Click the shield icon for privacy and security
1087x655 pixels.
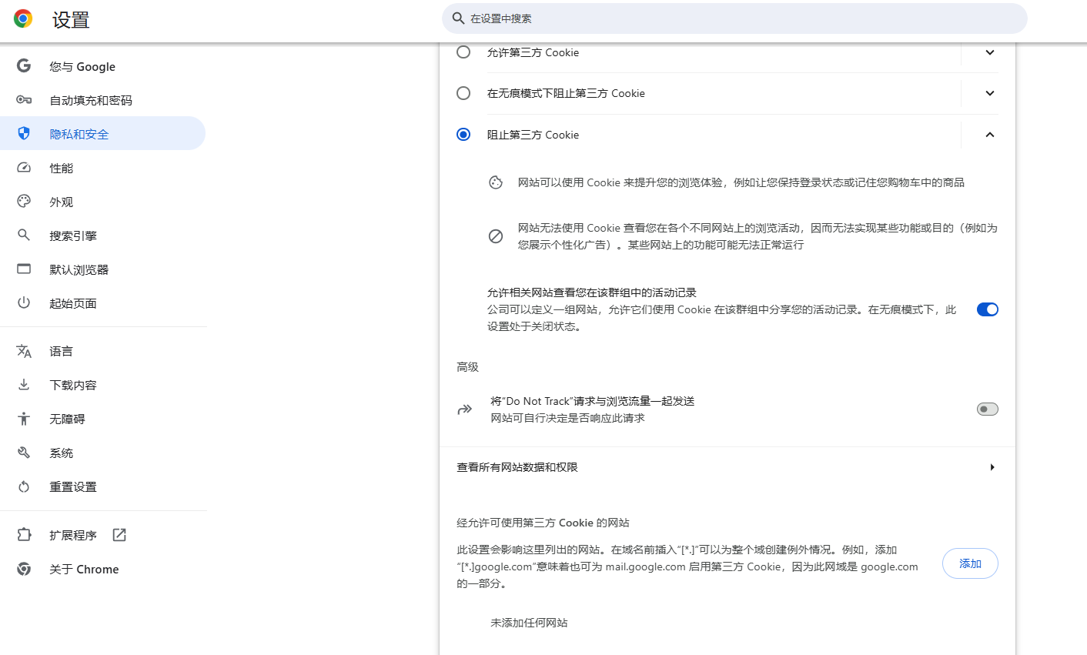coord(24,133)
